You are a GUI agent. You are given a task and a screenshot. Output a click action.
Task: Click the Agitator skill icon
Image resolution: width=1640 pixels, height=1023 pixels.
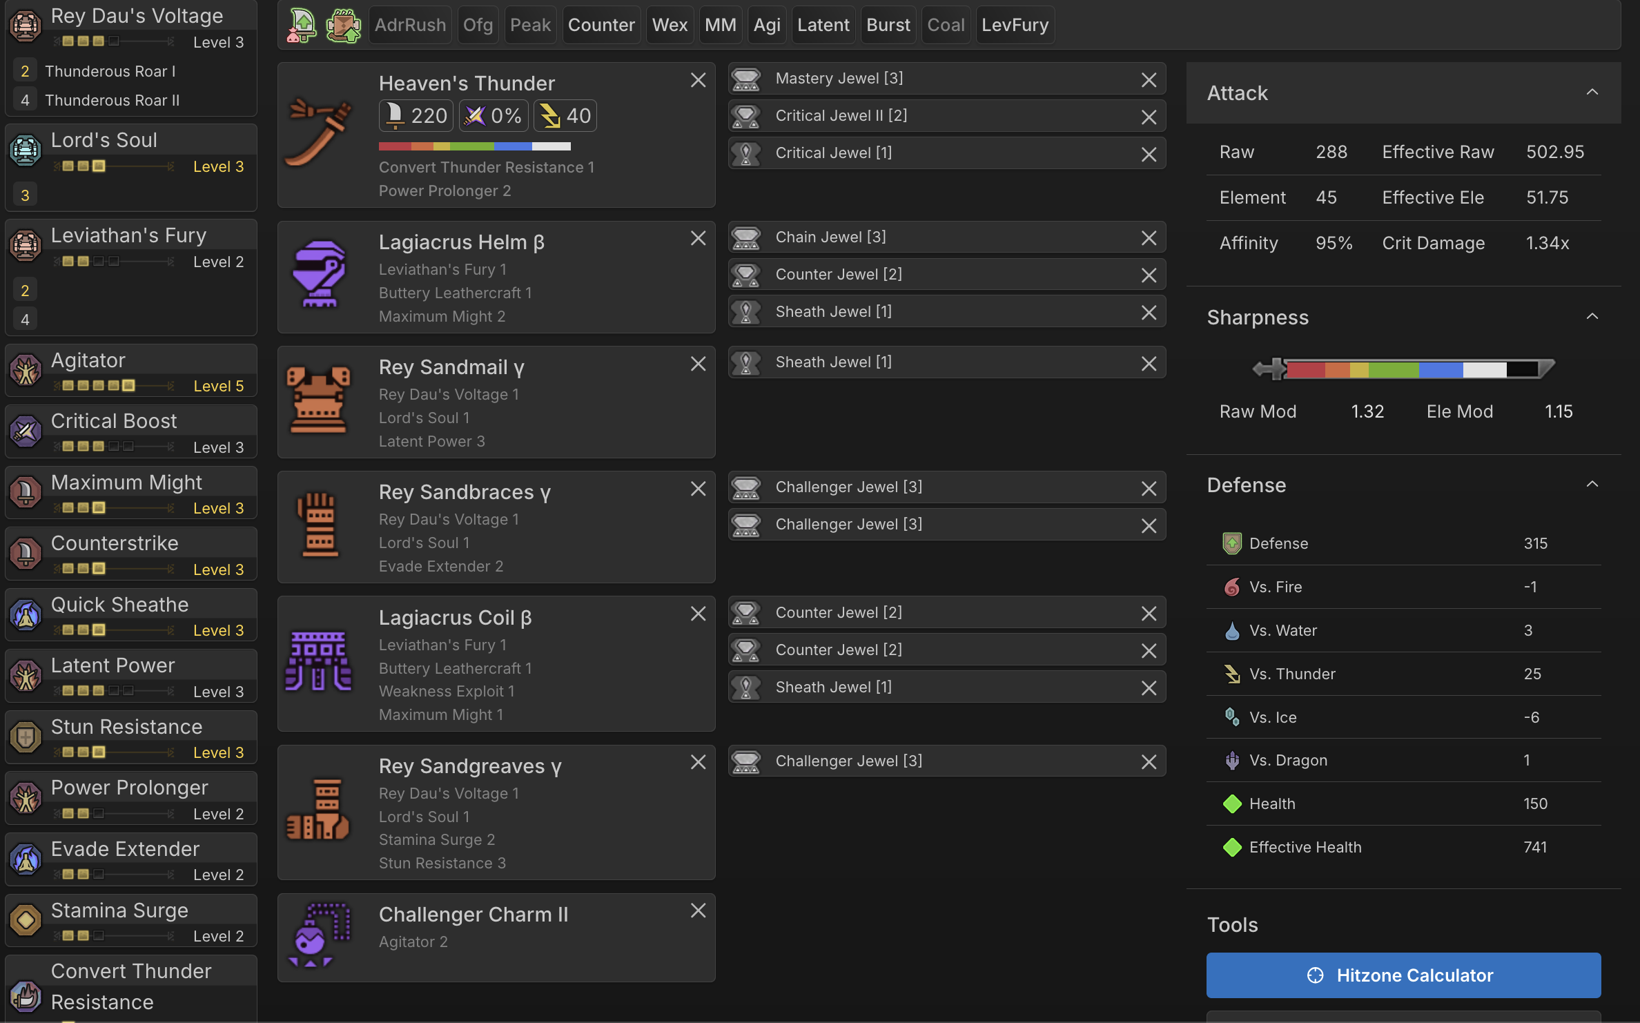point(26,370)
